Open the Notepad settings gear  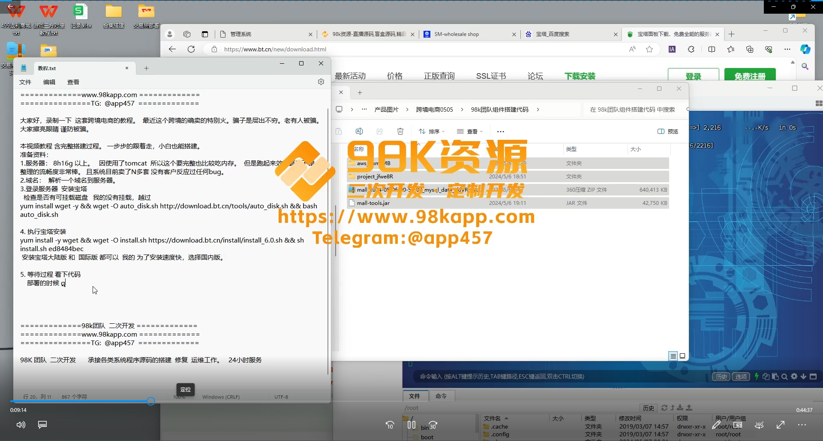[x=321, y=82]
